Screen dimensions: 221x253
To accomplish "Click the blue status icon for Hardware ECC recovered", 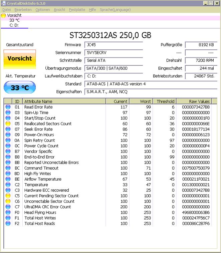I will coord(8,190).
